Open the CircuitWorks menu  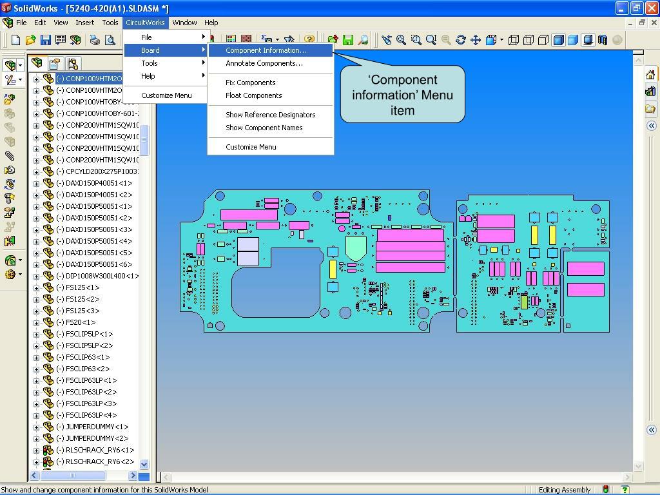coord(145,23)
